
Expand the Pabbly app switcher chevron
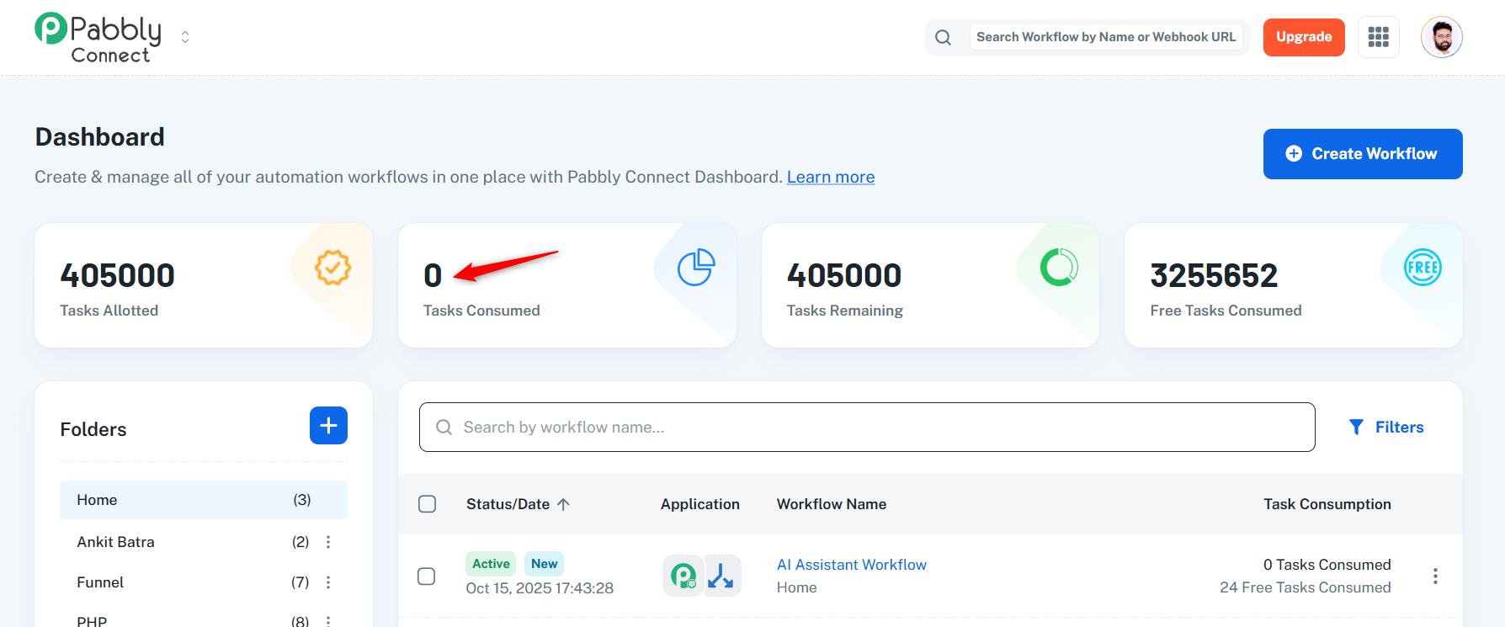(185, 37)
